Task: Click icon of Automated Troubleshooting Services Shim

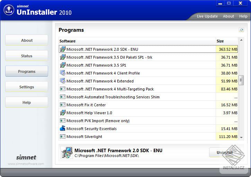Action: [63, 97]
